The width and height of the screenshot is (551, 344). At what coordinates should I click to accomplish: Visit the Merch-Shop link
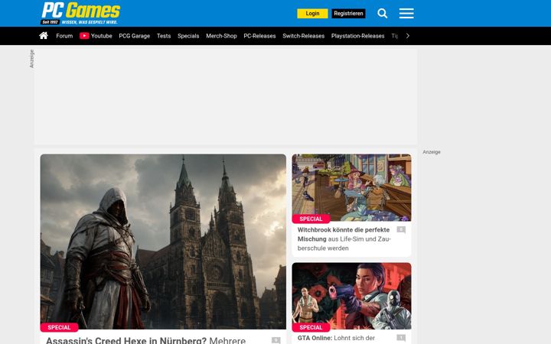221,36
